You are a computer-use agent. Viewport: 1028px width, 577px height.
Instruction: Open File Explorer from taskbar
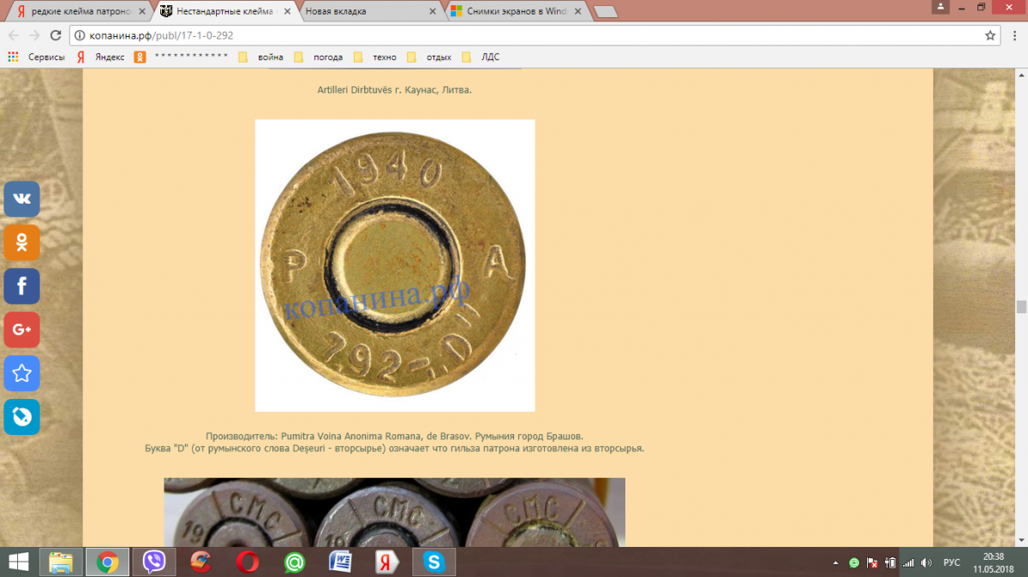[x=61, y=562]
